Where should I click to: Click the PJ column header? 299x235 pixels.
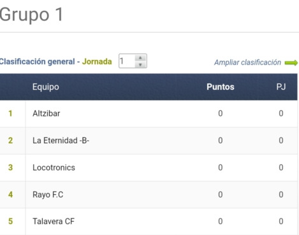[281, 87]
